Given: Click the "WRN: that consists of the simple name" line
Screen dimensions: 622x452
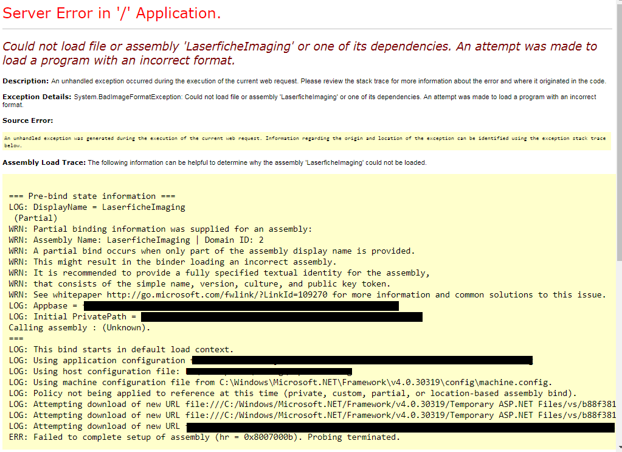Looking at the screenshot, I should tap(199, 283).
